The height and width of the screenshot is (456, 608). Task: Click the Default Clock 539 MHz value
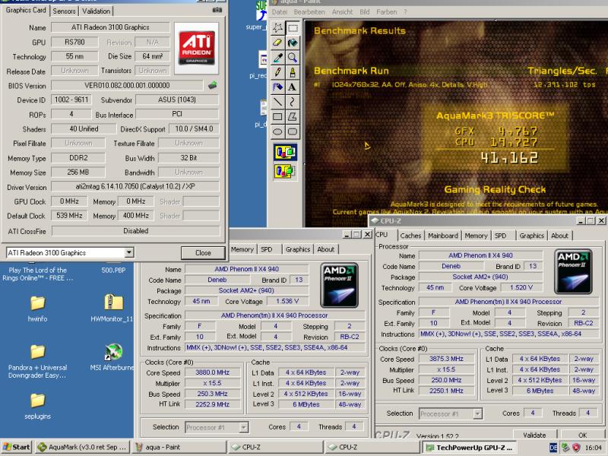[x=69, y=216]
